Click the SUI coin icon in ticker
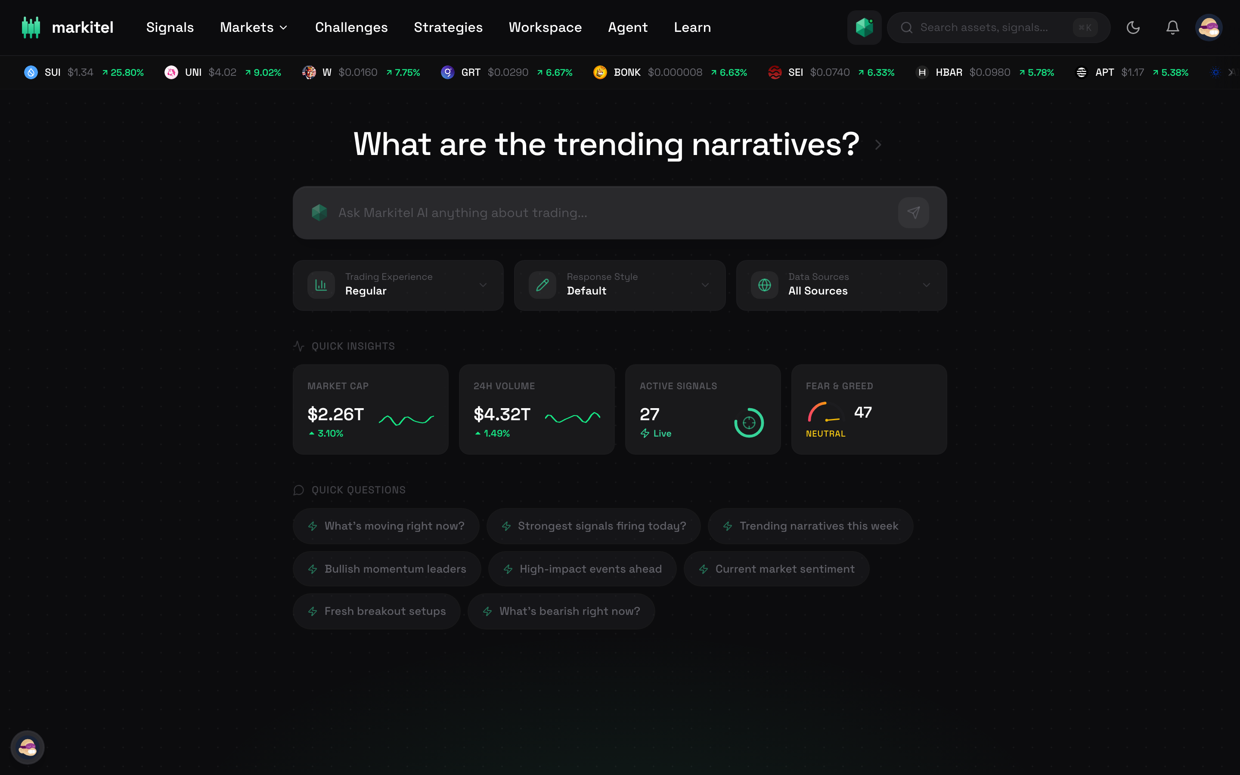This screenshot has height=775, width=1240. click(x=31, y=72)
